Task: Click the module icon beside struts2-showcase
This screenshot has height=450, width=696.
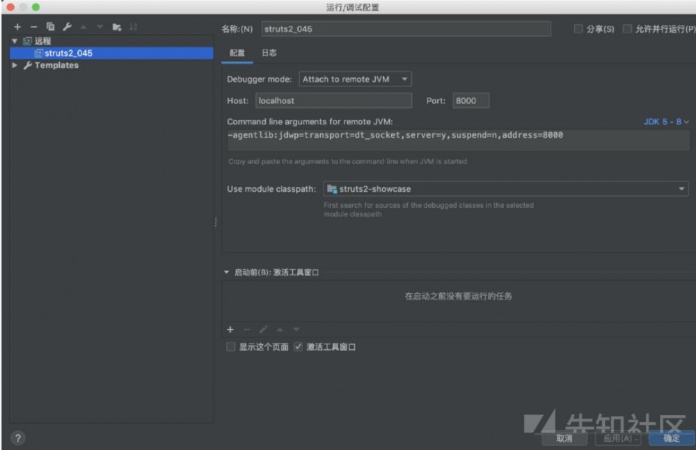Action: pyautogui.click(x=333, y=188)
